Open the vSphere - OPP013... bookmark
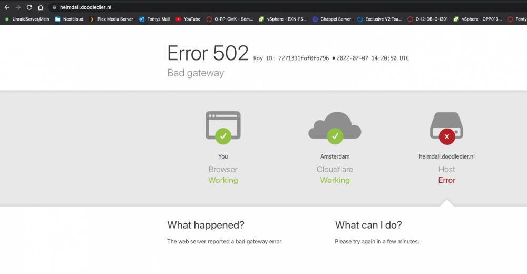This screenshot has height=274, width=527. 477,19
